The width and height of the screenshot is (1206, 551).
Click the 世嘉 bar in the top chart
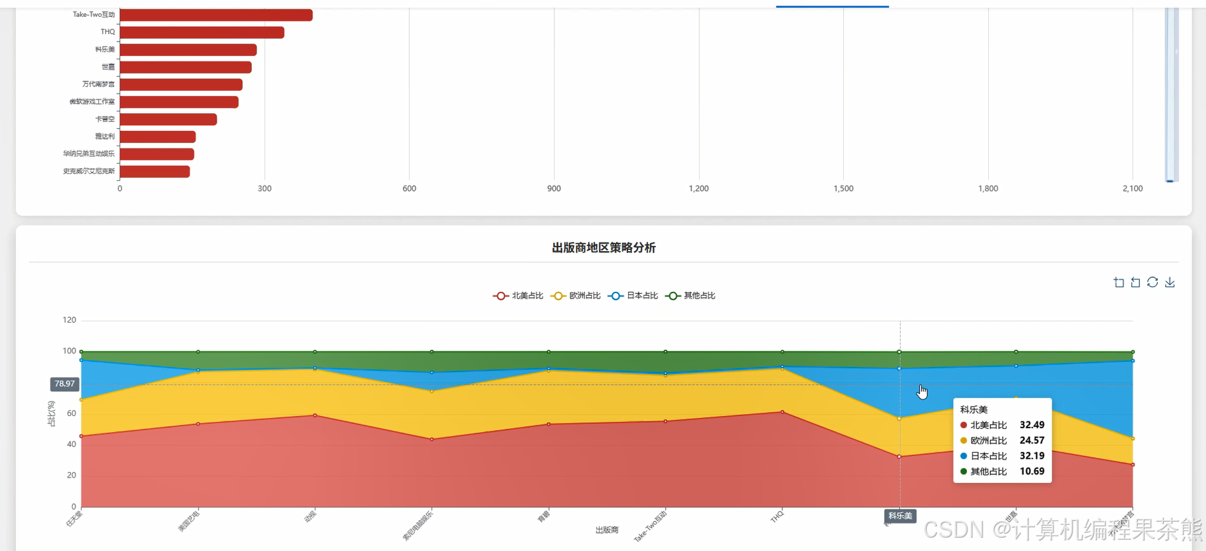click(186, 67)
